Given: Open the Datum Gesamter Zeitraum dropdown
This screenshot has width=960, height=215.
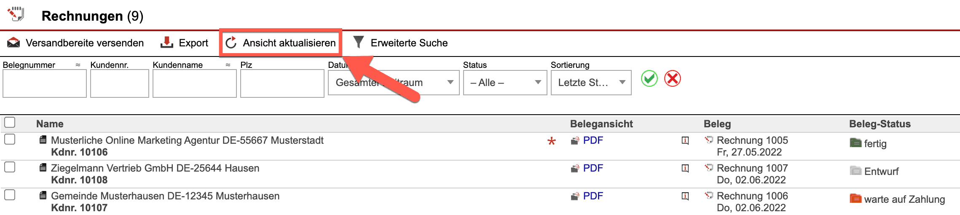Looking at the screenshot, I should 393,83.
